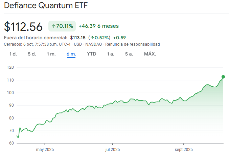Select the 5 a. range tab
The height and width of the screenshot is (153, 229).
[129, 54]
